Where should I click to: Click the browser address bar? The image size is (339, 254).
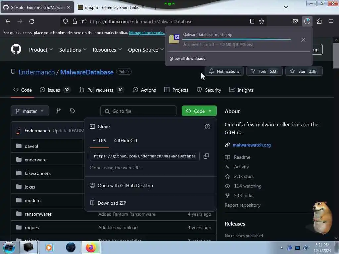click(x=163, y=21)
